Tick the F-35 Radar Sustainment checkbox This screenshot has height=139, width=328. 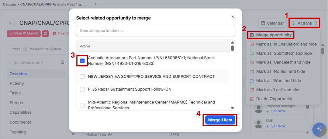(x=82, y=89)
